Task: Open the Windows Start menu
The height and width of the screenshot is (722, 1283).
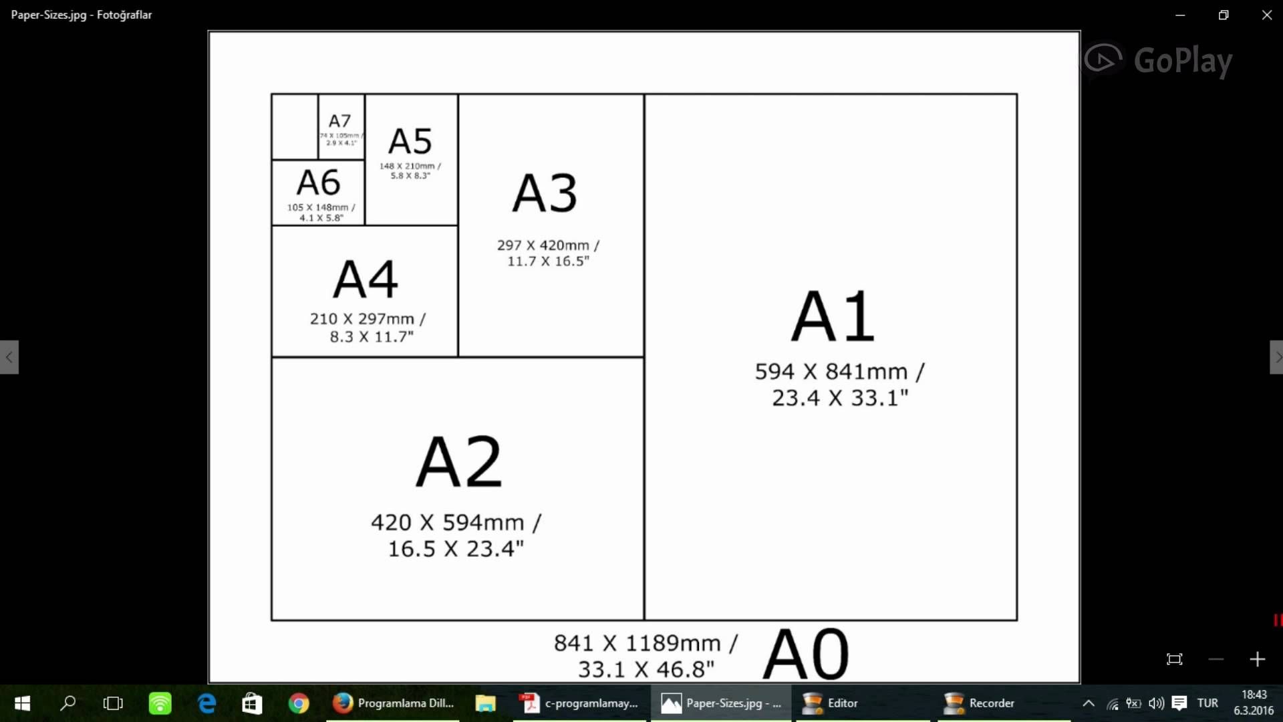Action: [x=22, y=703]
